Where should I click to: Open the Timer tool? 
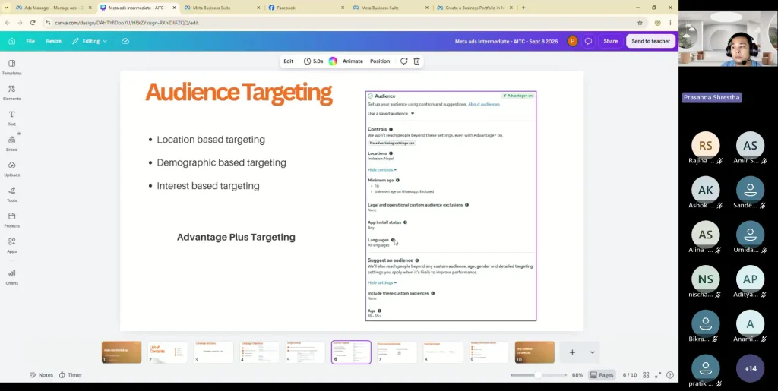pos(71,375)
